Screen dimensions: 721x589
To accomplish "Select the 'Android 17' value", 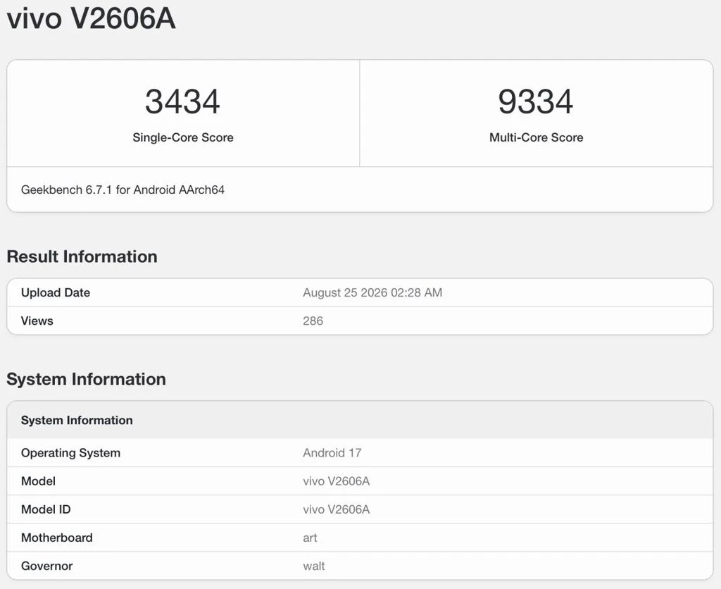I will point(332,453).
